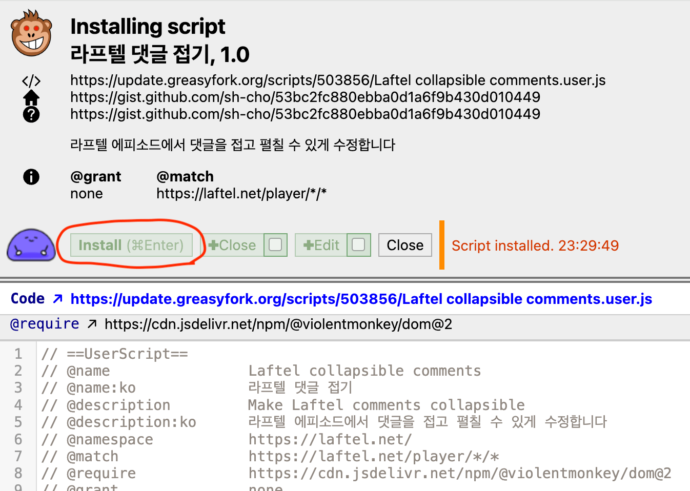Click the 'none' grant value

click(x=87, y=194)
